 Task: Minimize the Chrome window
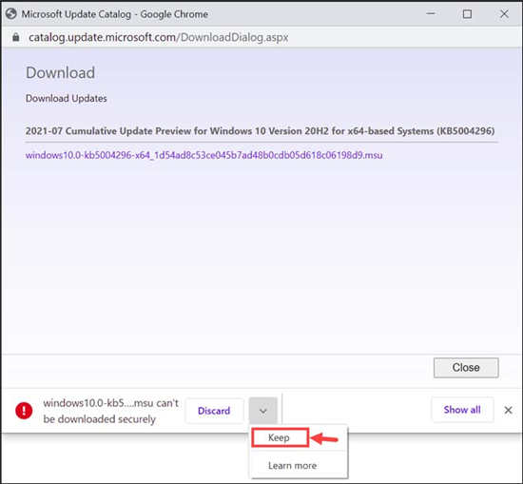[431, 14]
